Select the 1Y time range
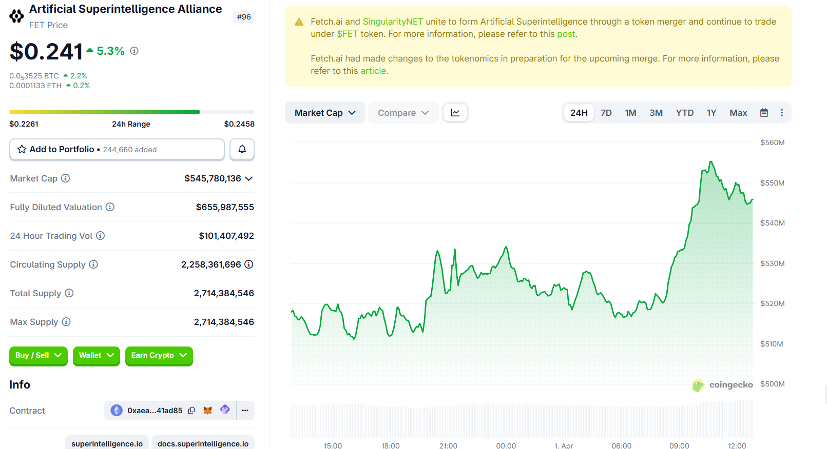Image resolution: width=827 pixels, height=449 pixels. click(x=711, y=113)
